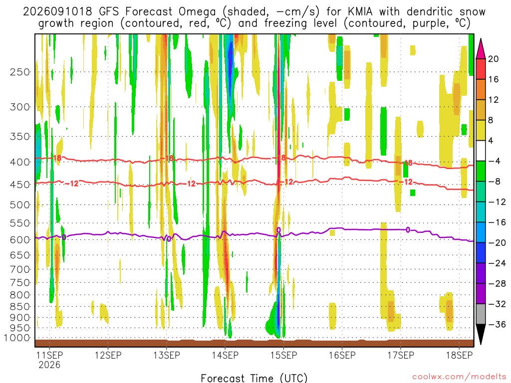Click the 1000 pressure level label
This screenshot has height=383, width=511.
17,338
